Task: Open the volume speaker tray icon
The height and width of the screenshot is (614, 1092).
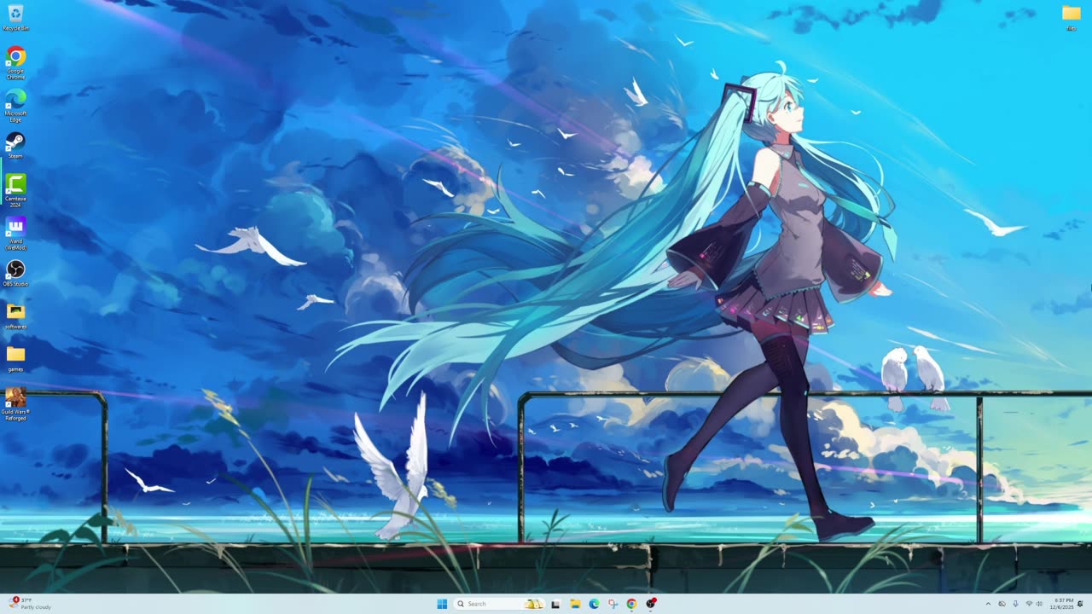Action: [x=1039, y=604]
